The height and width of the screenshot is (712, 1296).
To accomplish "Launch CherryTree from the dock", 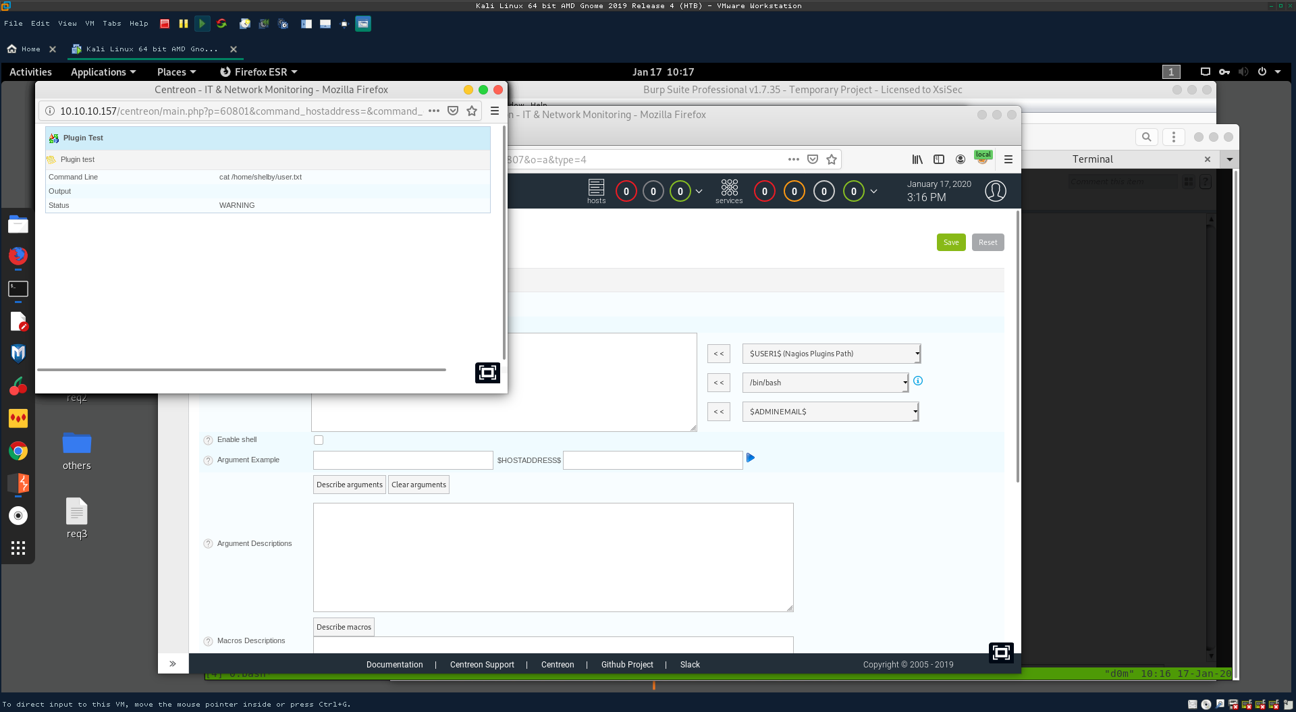I will [18, 386].
